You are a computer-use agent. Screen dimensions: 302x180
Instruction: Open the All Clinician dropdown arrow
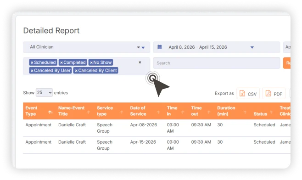tap(143, 48)
